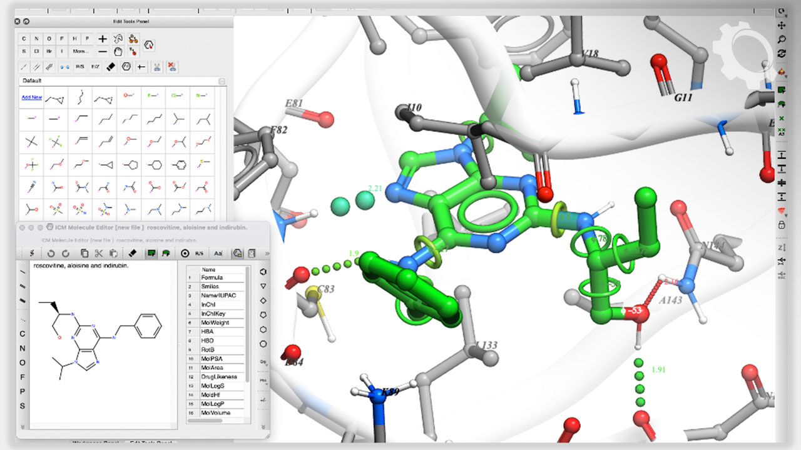Expand the bottom-left chevron of atom sidebar
This screenshot has height=450, width=801.
[23, 426]
